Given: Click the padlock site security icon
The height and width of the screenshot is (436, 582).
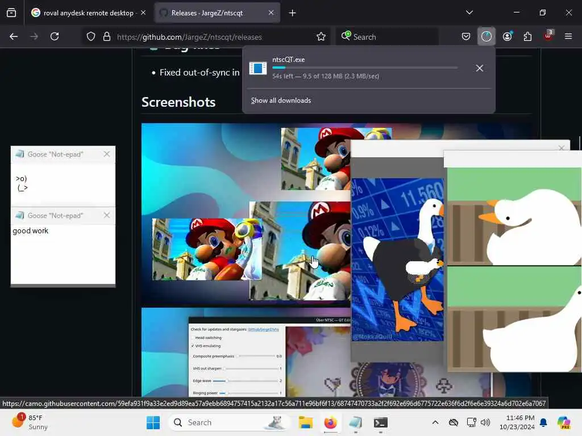Looking at the screenshot, I should click(106, 36).
